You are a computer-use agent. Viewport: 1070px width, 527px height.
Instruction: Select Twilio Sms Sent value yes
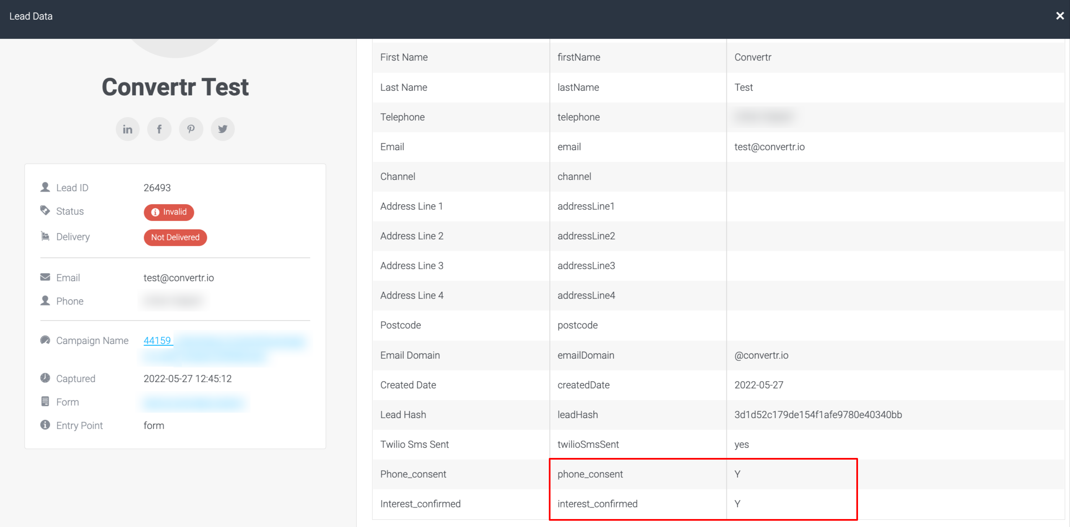click(x=742, y=445)
